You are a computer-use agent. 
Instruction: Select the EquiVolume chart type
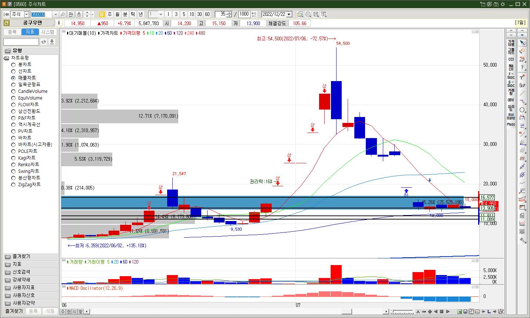pos(13,98)
